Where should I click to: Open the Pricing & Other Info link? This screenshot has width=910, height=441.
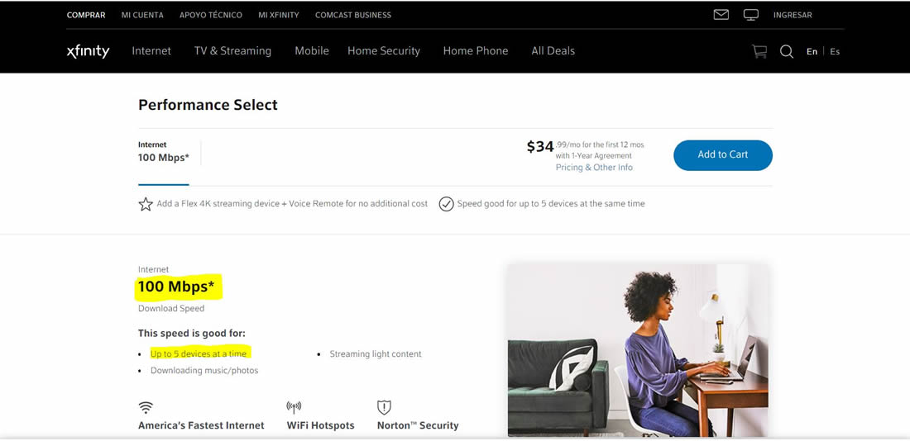pyautogui.click(x=594, y=168)
